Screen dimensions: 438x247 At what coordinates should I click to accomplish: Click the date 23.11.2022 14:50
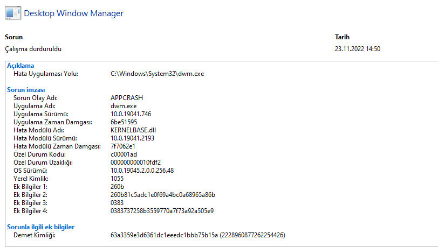tap(358, 49)
